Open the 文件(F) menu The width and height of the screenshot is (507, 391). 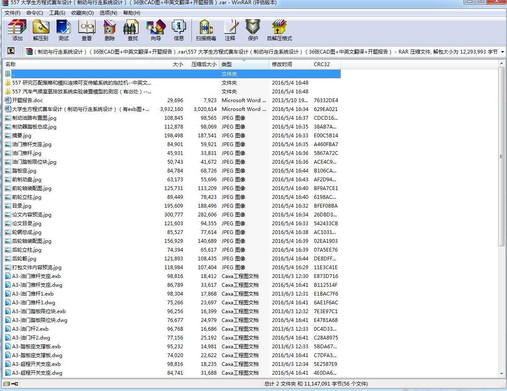13,13
